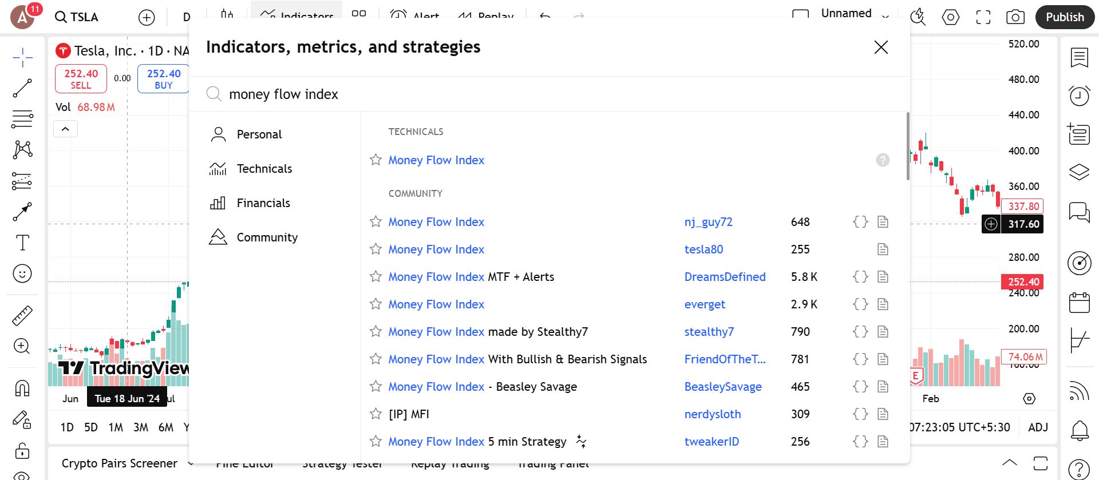Click the SELL 252.40 button
This screenshot has height=480, width=1099.
81,79
